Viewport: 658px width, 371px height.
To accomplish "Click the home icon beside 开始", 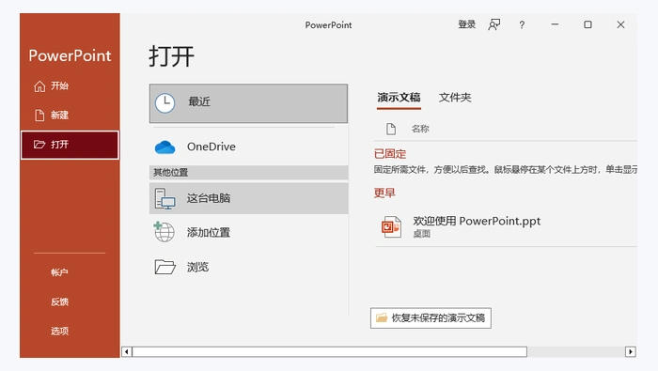I will click(39, 86).
